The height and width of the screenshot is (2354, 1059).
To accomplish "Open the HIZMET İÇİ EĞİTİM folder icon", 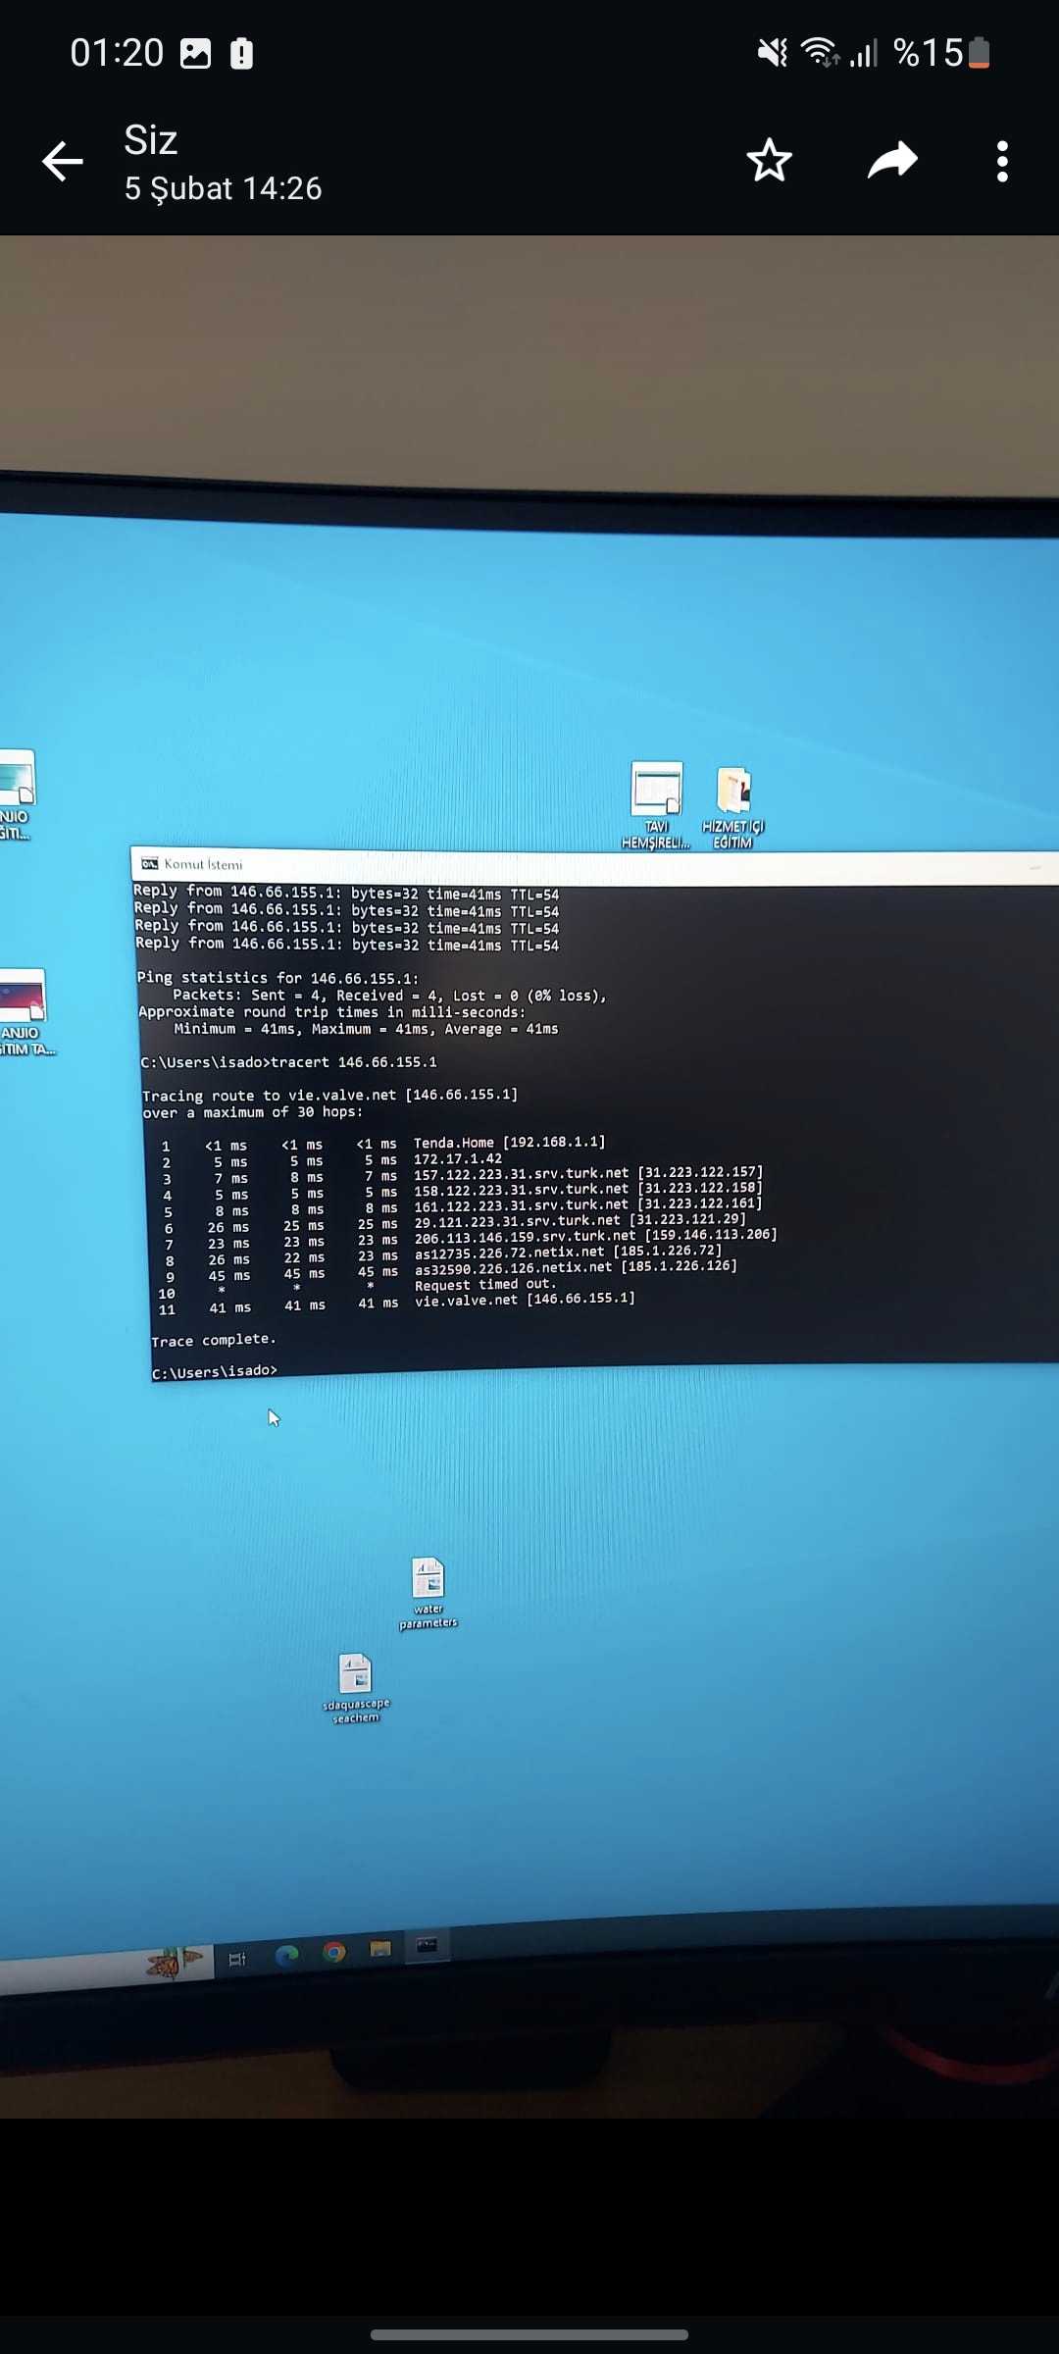I will [x=732, y=808].
